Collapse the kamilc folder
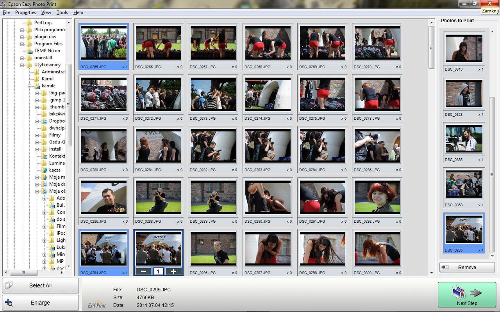The width and height of the screenshot is (500, 312). [30, 86]
